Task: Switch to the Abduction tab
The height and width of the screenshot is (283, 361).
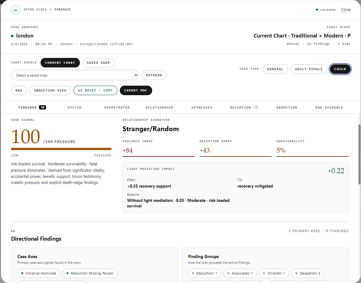Action: [287, 108]
